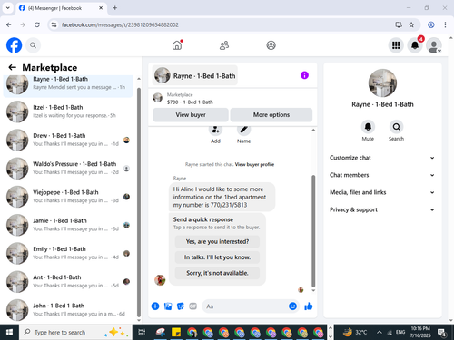The image size is (454, 340).
Task: Open the Friends icon in top bar
Action: [x=224, y=45]
